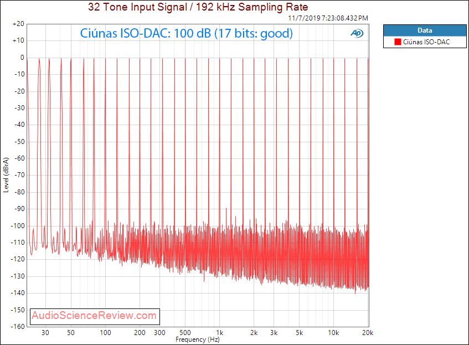Click the 5k tick on the frequency axis

point(300,333)
